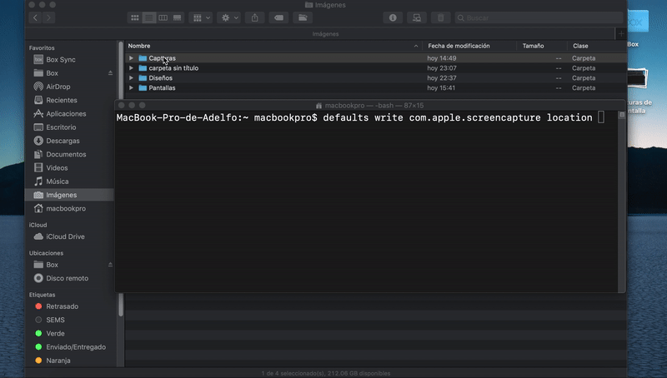
Task: Expand the Capturas folder triangle
Action: tap(131, 58)
